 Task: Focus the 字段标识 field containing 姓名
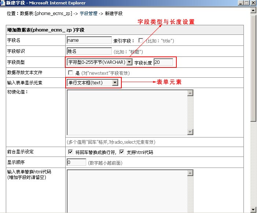click(89, 51)
